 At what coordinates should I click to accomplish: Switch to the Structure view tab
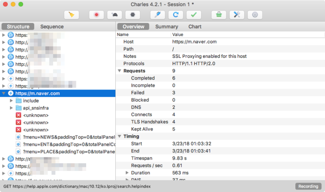pos(18,26)
